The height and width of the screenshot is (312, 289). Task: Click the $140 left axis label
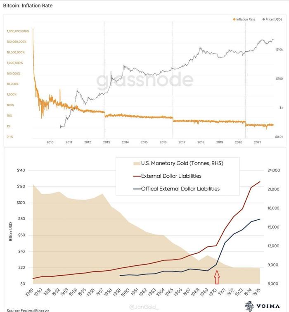(x=21, y=170)
